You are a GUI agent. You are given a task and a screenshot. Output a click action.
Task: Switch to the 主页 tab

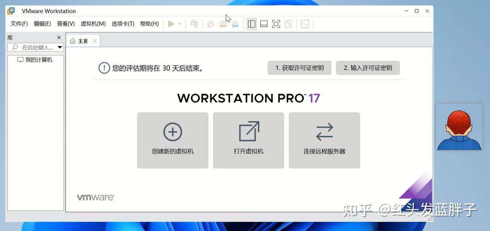click(82, 41)
